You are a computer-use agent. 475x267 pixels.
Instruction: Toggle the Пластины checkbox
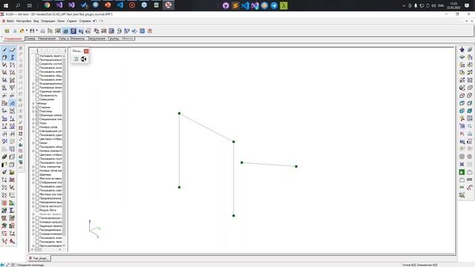coord(38,111)
